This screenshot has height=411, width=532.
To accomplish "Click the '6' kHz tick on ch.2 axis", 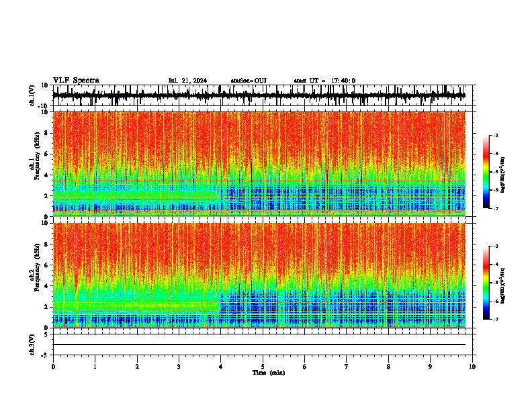I will tap(46, 265).
